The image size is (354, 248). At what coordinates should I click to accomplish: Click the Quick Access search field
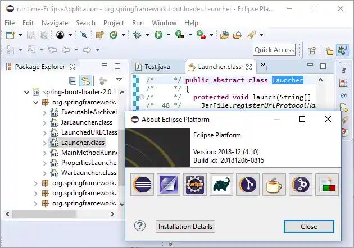(274, 49)
